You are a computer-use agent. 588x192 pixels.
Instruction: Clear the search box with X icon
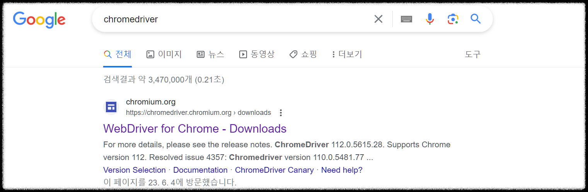pos(378,19)
